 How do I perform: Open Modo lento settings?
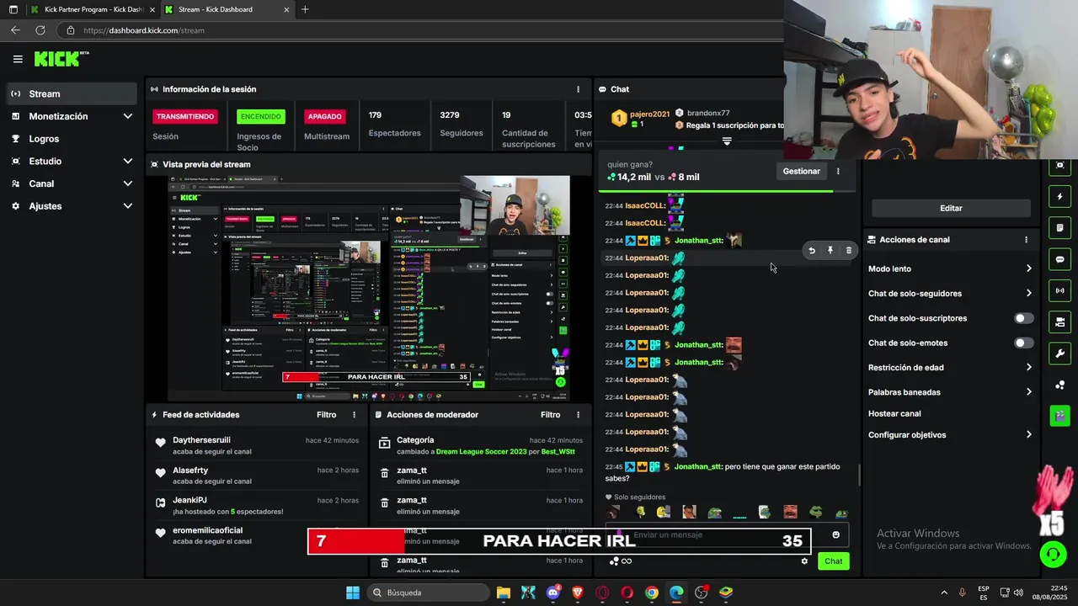click(950, 268)
